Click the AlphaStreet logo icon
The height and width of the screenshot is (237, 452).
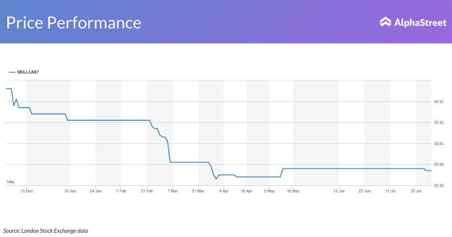coord(385,22)
